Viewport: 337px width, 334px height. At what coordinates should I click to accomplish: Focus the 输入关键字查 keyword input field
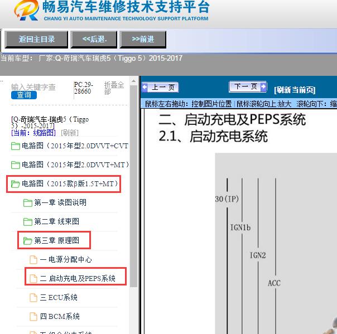33,87
